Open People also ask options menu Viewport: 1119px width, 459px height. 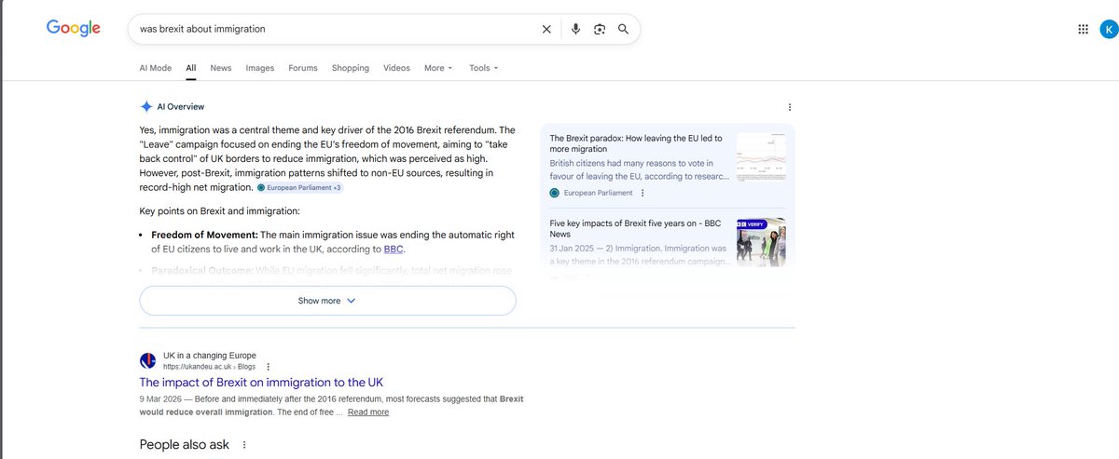click(244, 445)
